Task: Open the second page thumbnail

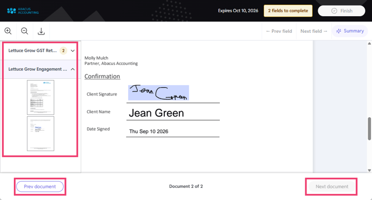Action: (x=41, y=133)
